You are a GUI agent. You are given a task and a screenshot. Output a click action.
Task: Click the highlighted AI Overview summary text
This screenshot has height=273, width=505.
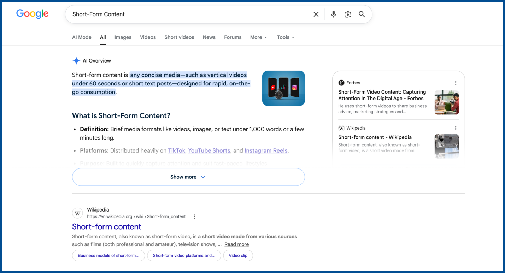[161, 83]
